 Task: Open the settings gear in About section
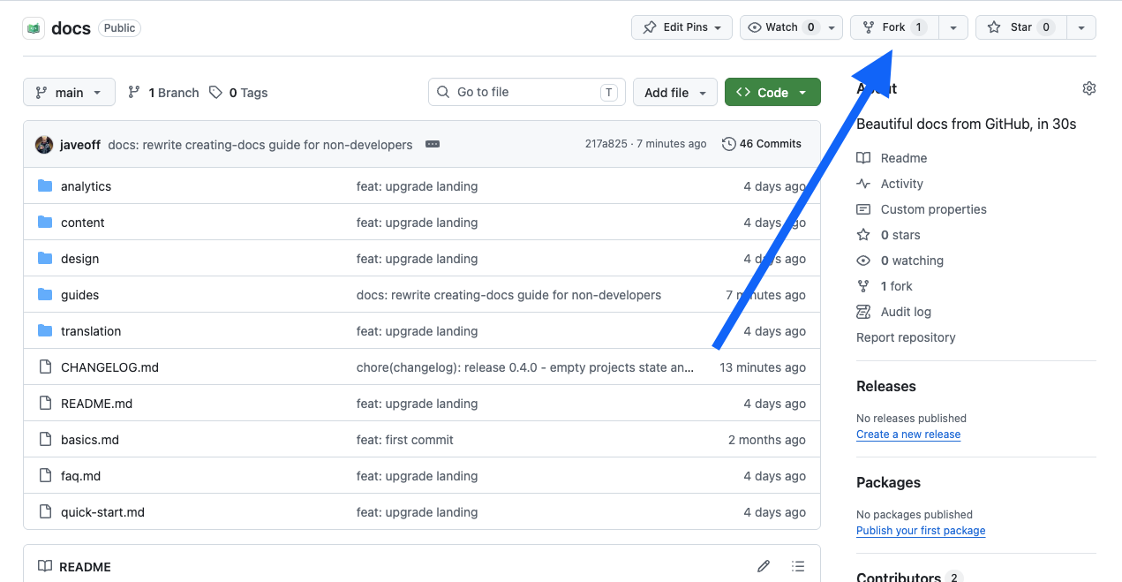1089,88
